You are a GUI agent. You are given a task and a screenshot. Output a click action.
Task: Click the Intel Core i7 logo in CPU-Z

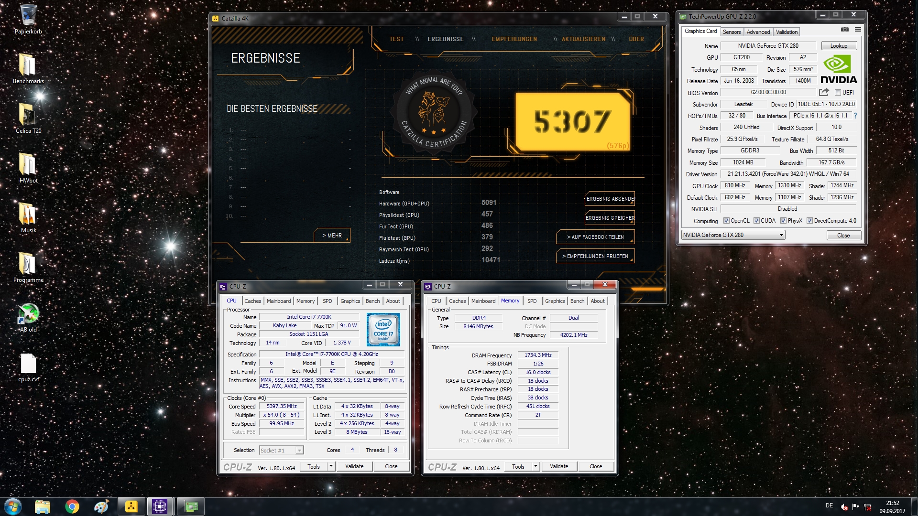coord(383,330)
